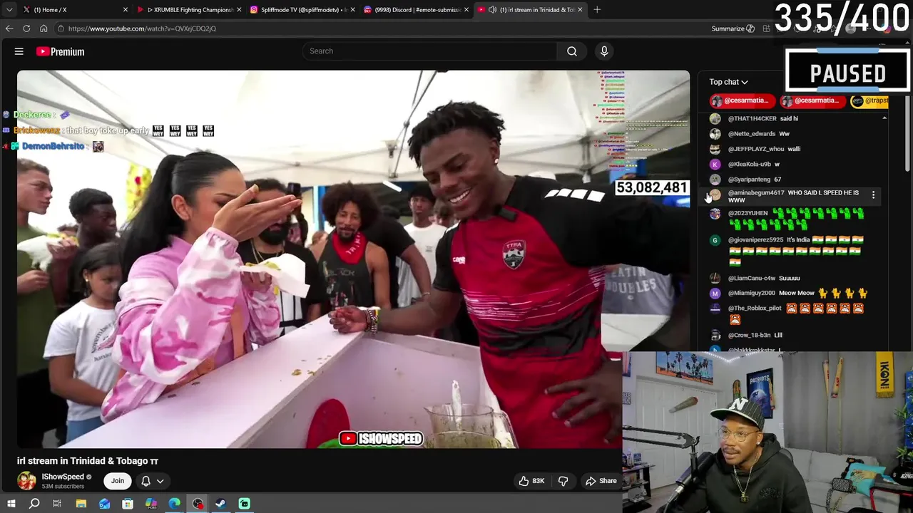Click the youtube.com address bar URL
Screen dimensions: 913x513
142,28
